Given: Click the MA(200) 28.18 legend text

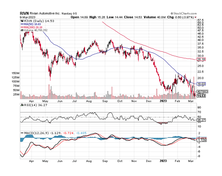Looking at the screenshot, I should coord(33,27).
